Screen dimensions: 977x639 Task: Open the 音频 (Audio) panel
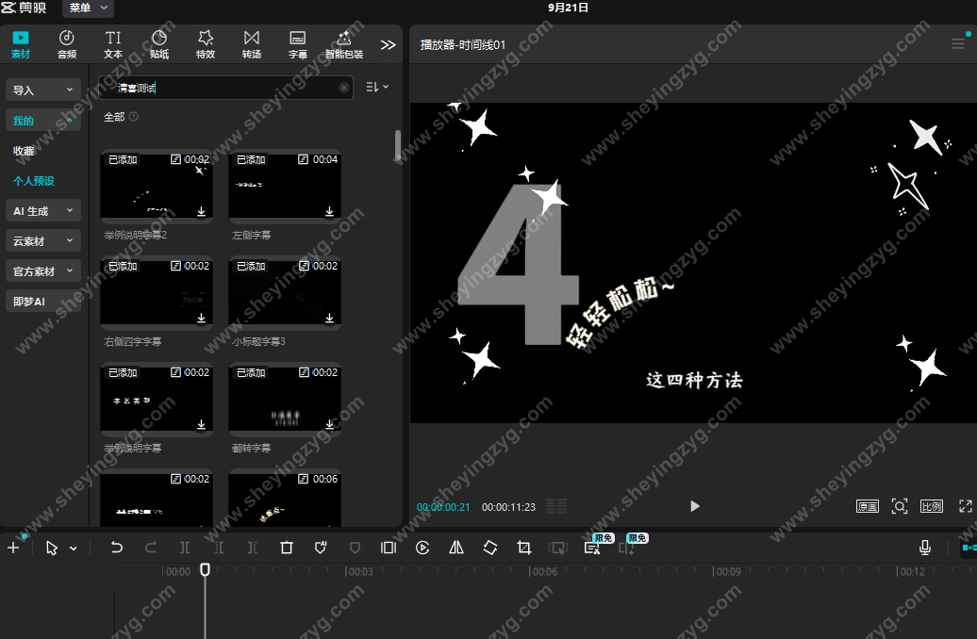point(67,43)
